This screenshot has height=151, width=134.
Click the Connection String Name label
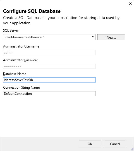(21, 88)
